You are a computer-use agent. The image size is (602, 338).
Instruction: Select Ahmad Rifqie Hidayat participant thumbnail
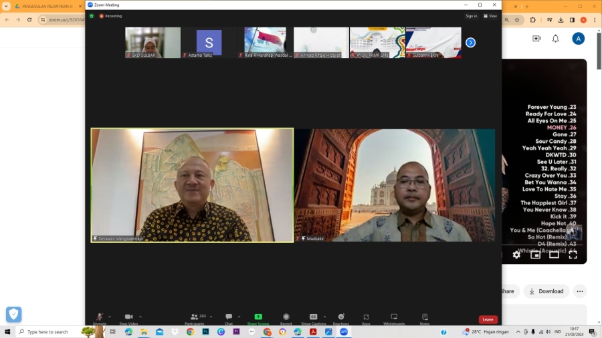click(x=321, y=43)
